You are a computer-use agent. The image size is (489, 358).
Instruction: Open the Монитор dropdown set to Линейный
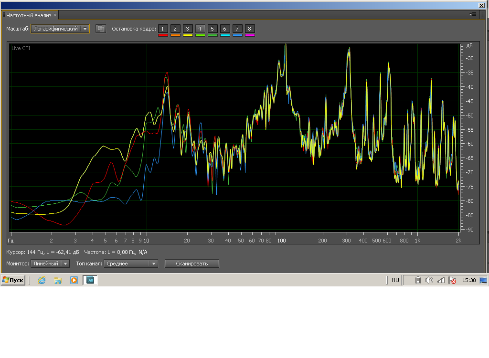pyautogui.click(x=50, y=263)
